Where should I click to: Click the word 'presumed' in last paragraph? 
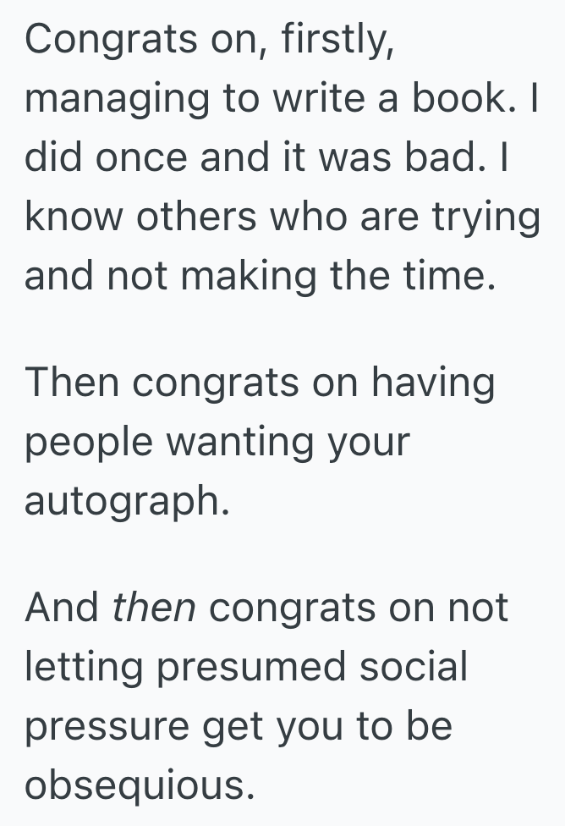pyautogui.click(x=250, y=667)
